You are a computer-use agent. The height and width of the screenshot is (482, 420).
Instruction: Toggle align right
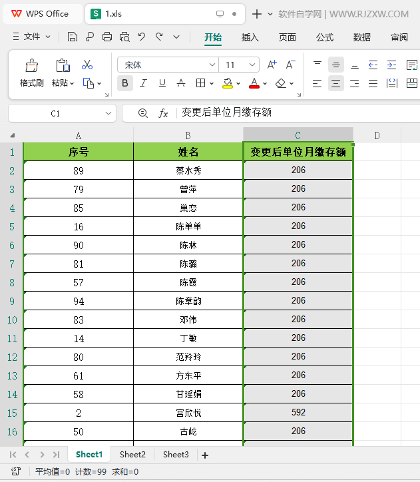(x=355, y=83)
